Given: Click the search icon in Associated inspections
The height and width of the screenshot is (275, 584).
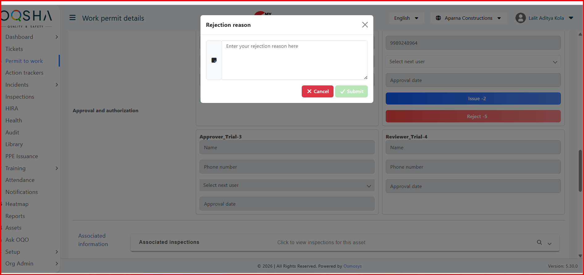Looking at the screenshot, I should click(539, 242).
